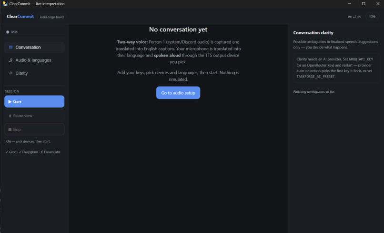Open the Clarity sidebar item
384x233 pixels.
pyautogui.click(x=34, y=73)
